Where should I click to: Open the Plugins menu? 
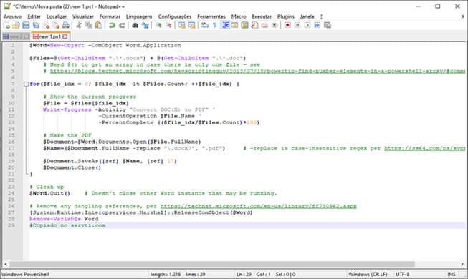286,16
